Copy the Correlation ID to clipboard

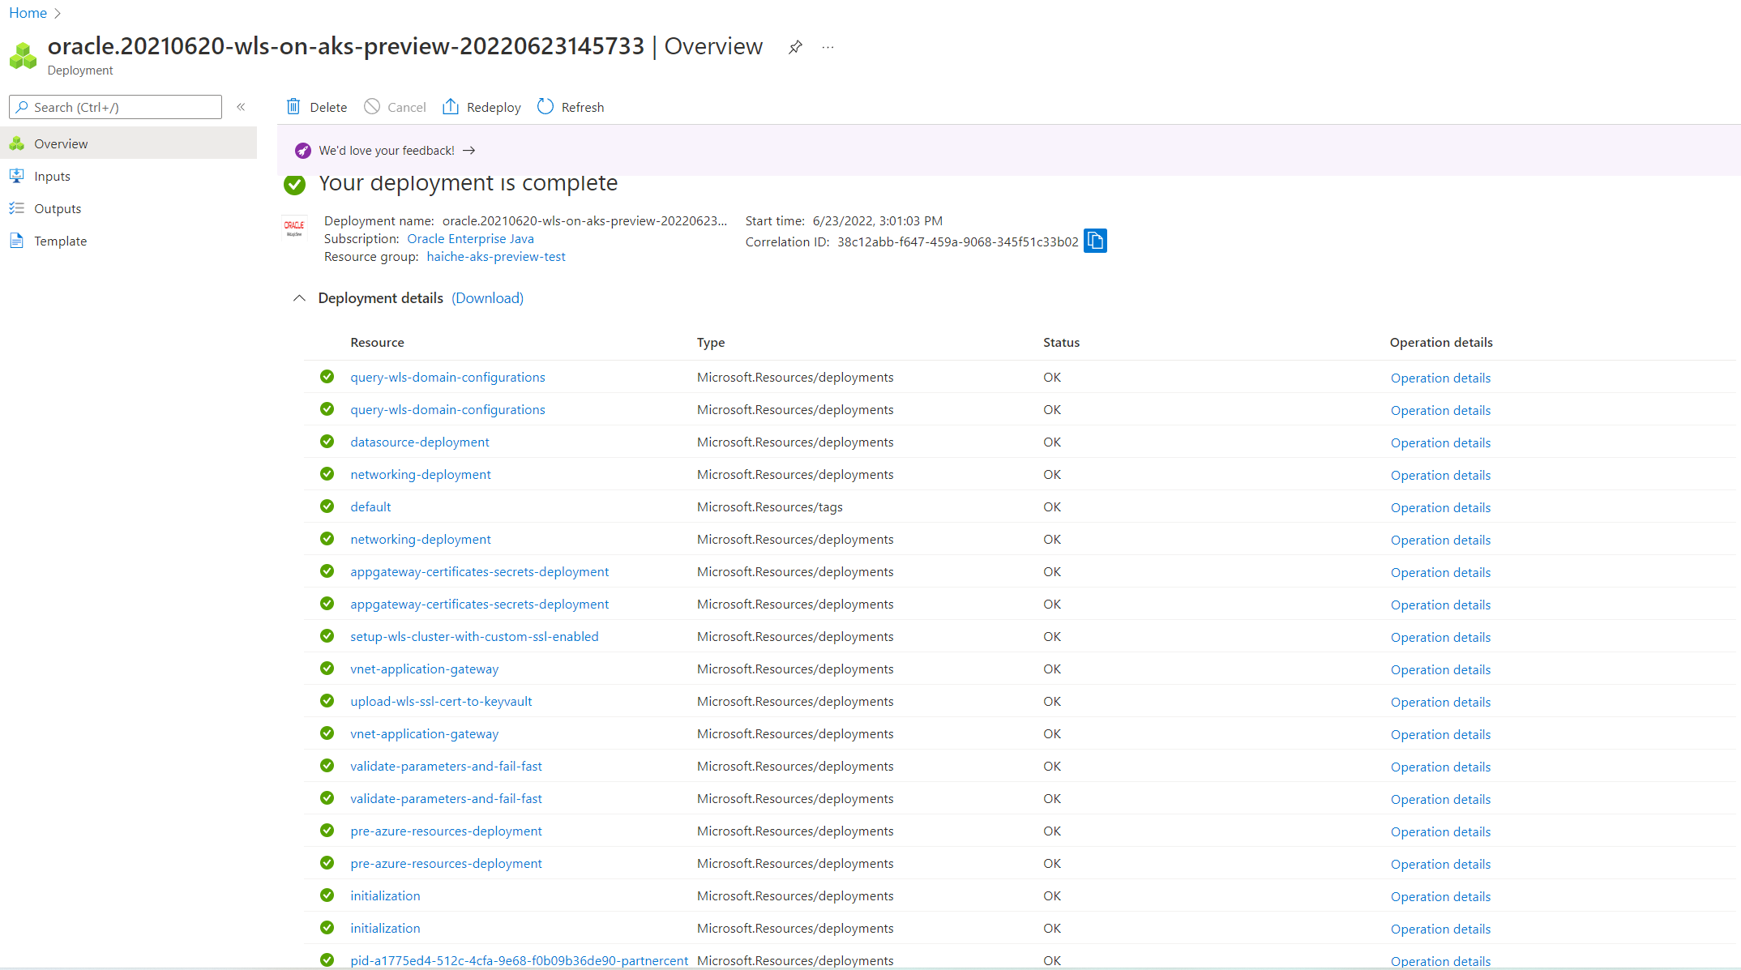1095,241
